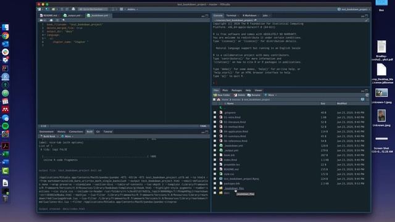
Task: Switch to the Plots tab
Action: 225,91
